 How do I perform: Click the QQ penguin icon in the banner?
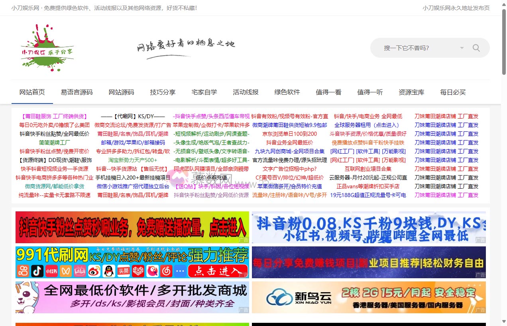pyautogui.click(x=109, y=271)
